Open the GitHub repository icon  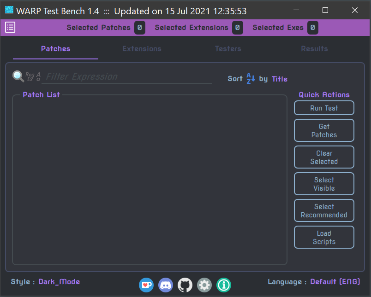click(185, 285)
